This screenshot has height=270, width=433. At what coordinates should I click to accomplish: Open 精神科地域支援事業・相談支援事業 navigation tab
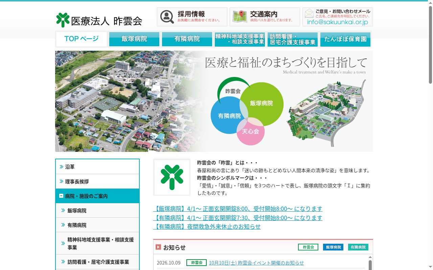tap(240, 39)
